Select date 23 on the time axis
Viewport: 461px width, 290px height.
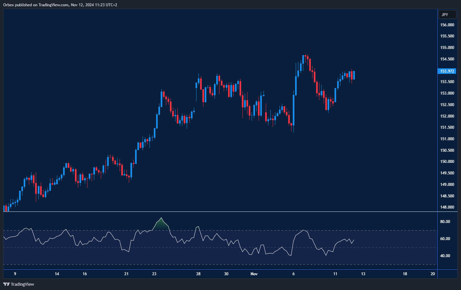[x=154, y=274]
